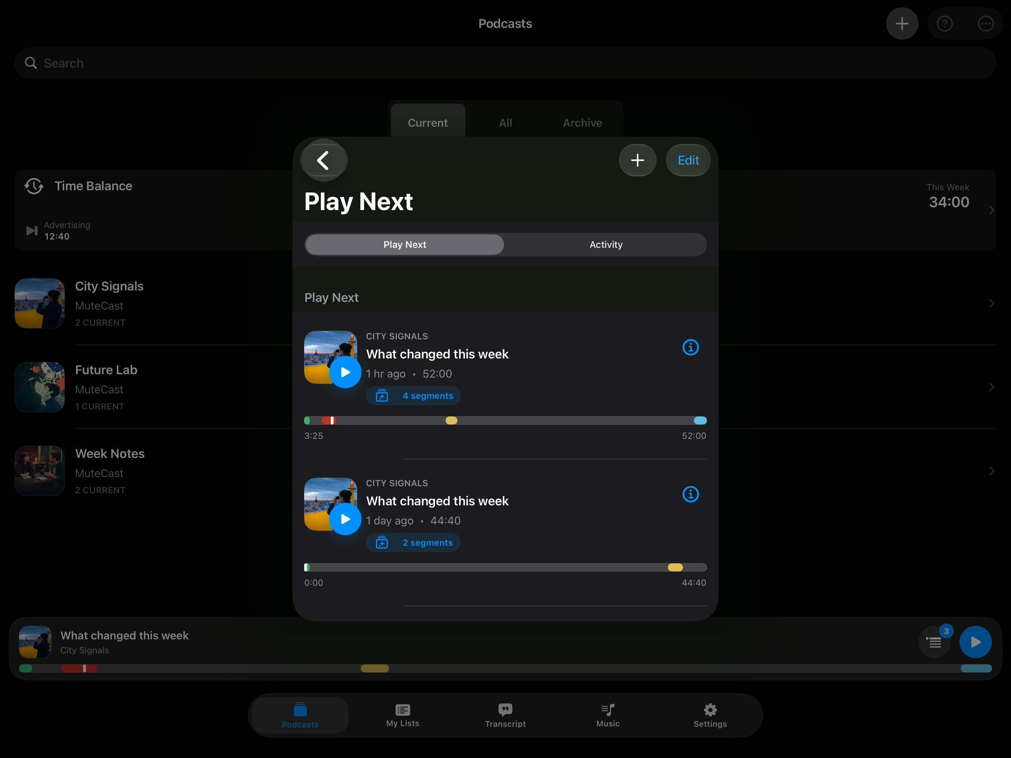
Task: Expand the City Signals row chevron
Action: tap(992, 303)
